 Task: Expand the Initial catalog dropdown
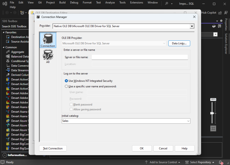click(188, 121)
